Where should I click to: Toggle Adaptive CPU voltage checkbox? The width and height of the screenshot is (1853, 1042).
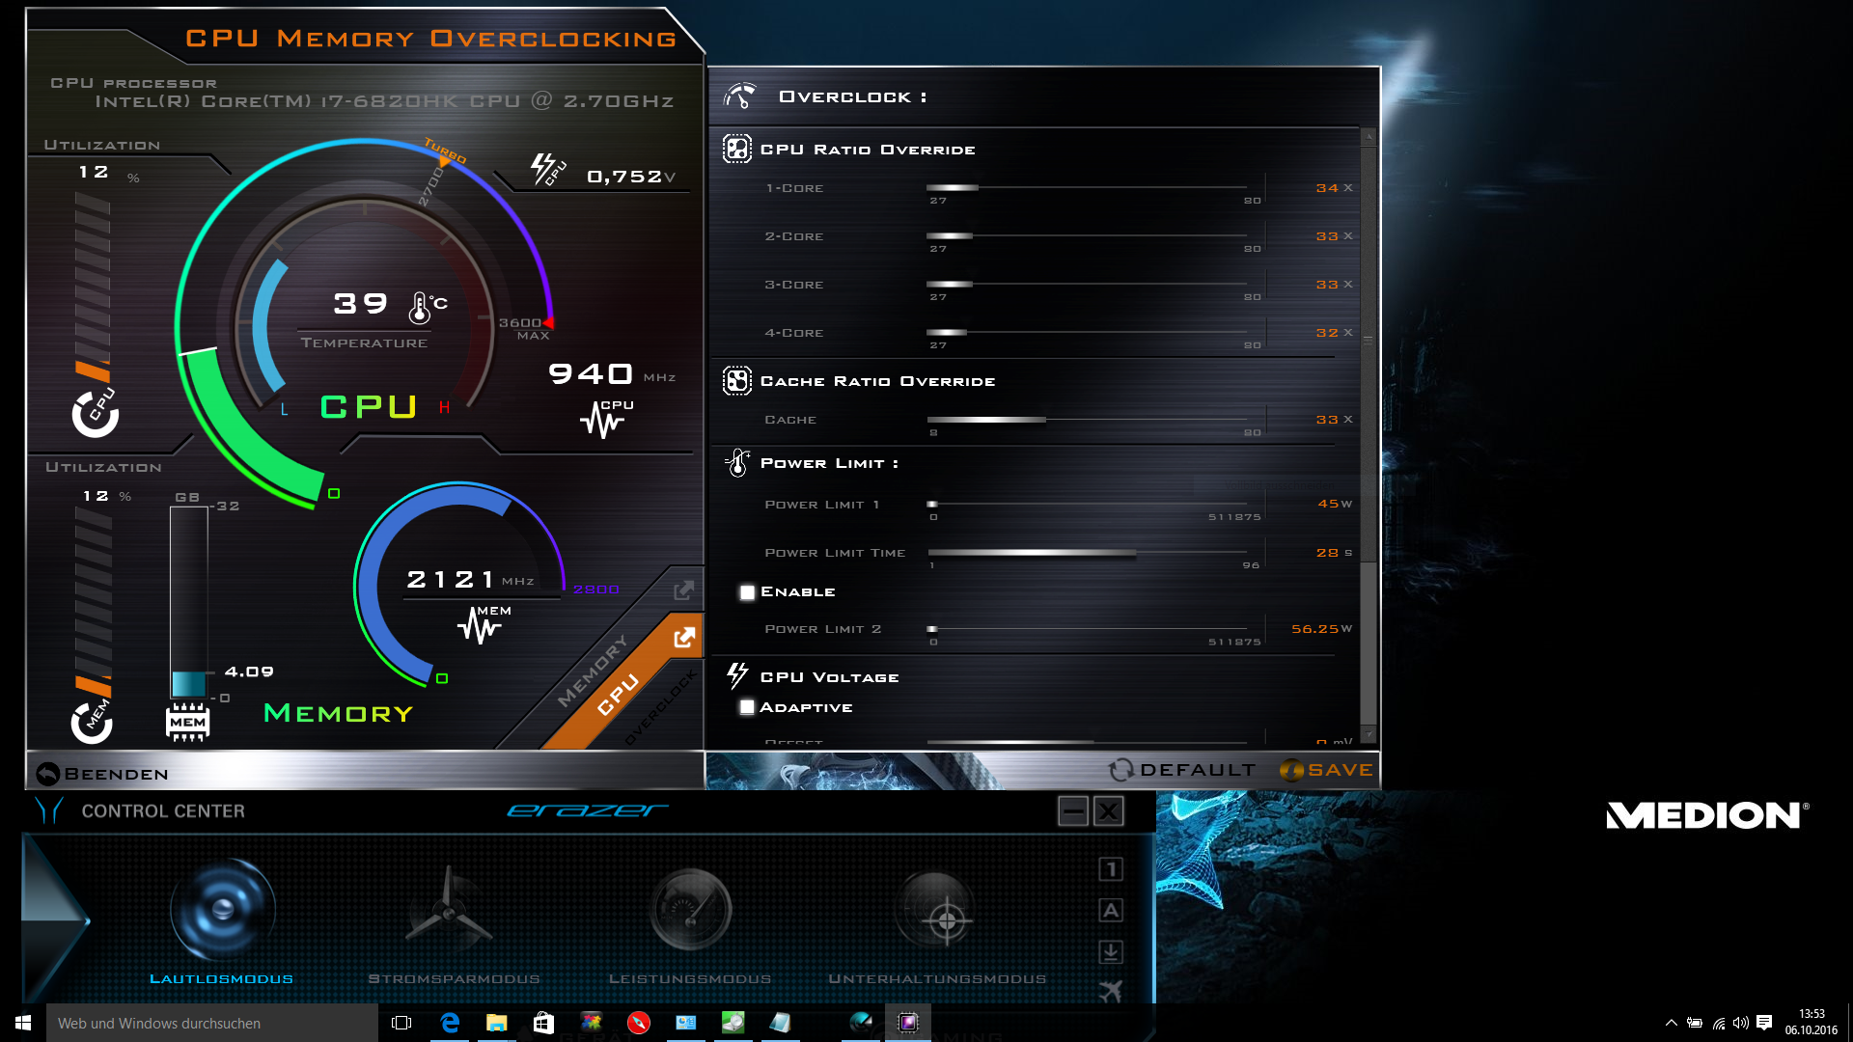747,707
